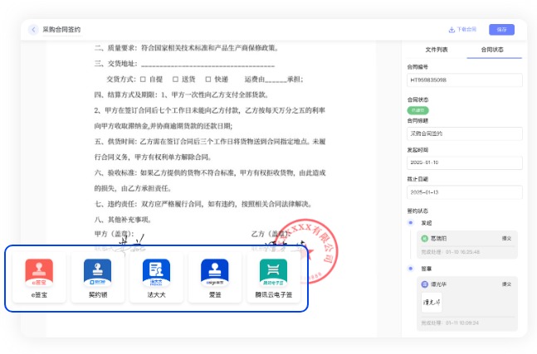Click the 保存 button
This screenshot has width=537, height=354.
[x=501, y=30]
